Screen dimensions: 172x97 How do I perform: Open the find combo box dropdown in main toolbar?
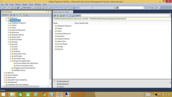[x=143, y=8]
